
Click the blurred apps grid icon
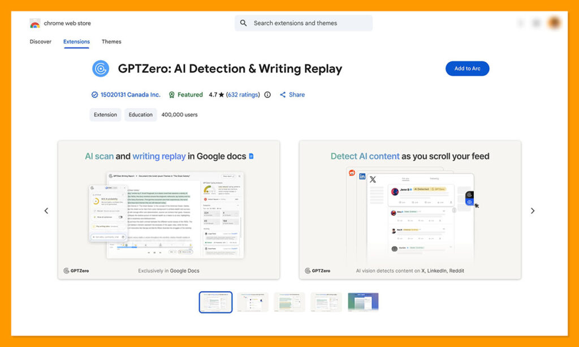pyautogui.click(x=536, y=23)
